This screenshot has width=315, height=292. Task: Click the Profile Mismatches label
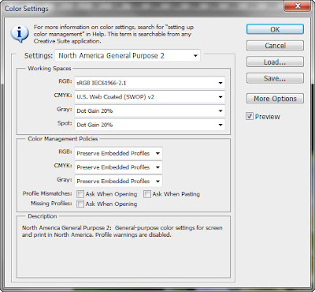coord(47,193)
